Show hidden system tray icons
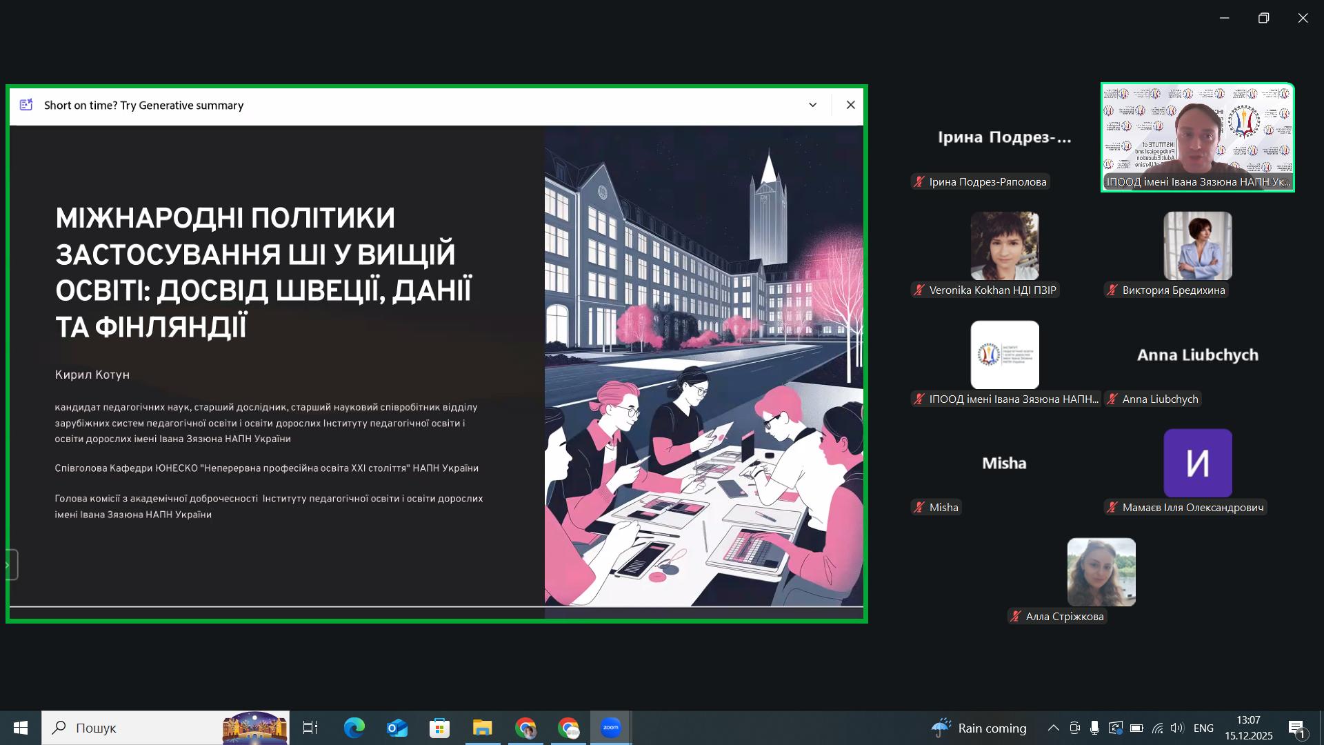The width and height of the screenshot is (1324, 745). point(1053,728)
